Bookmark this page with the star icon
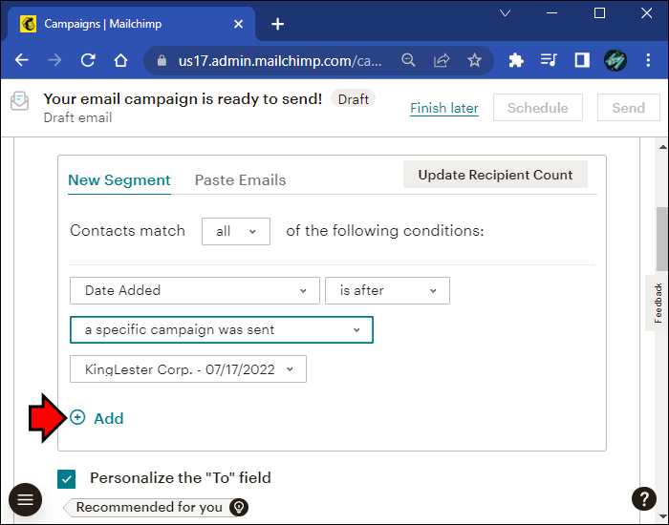669x525 pixels. [474, 60]
